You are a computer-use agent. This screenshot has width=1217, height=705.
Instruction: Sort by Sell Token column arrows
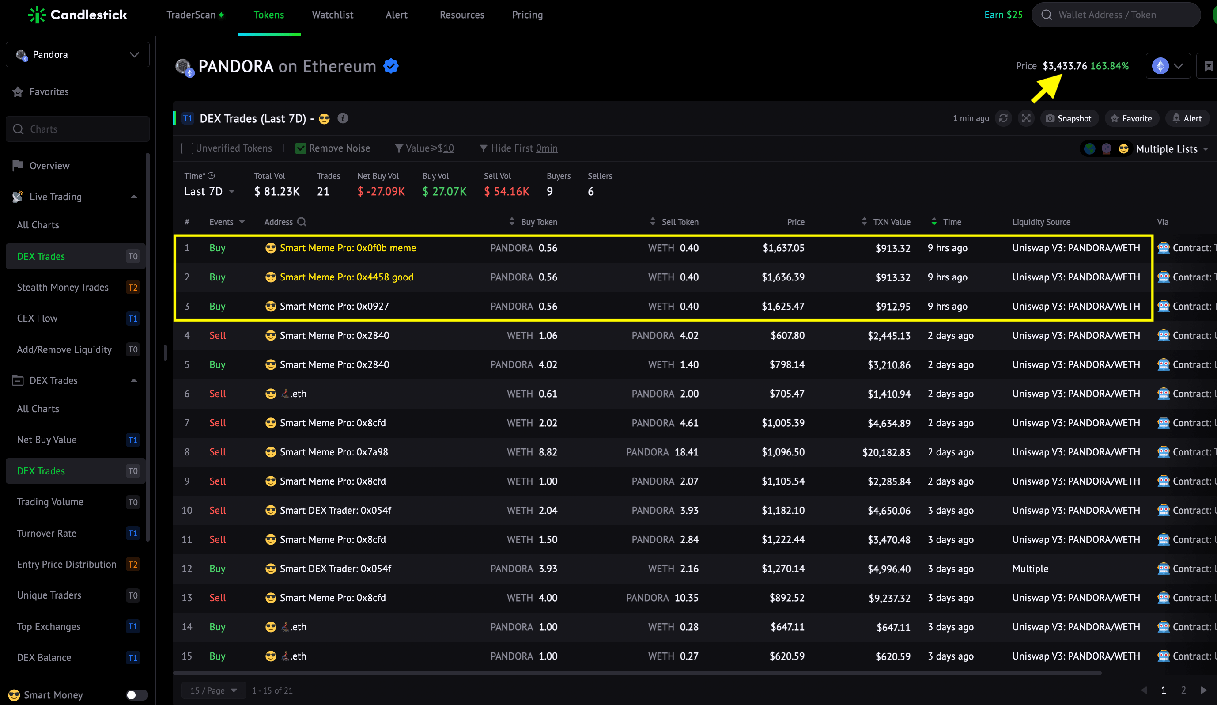coord(653,222)
